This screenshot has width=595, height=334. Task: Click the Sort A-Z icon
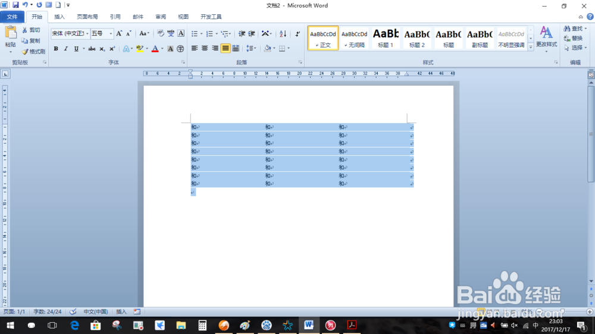point(283,34)
